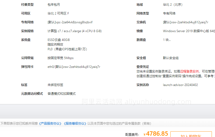Click the 默认安全组 security group value
215x137 pixels.
[x=171, y=58]
